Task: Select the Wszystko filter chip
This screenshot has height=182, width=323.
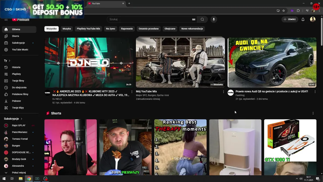Action: pos(51,29)
